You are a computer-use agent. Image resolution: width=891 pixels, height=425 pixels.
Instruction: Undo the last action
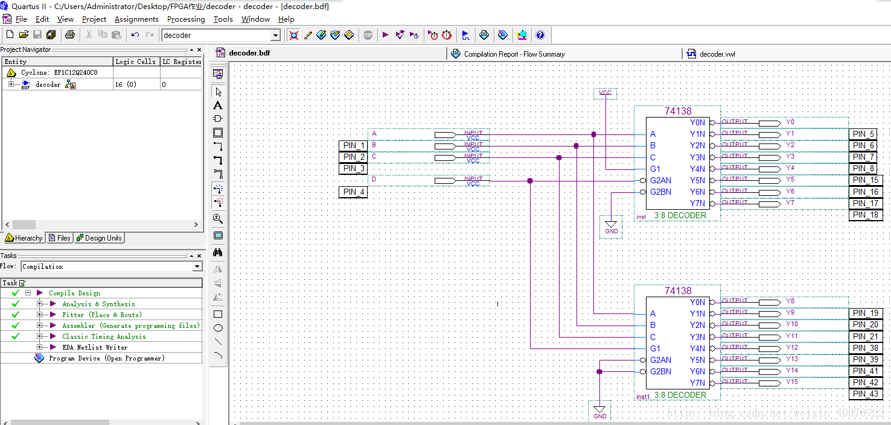coord(135,35)
